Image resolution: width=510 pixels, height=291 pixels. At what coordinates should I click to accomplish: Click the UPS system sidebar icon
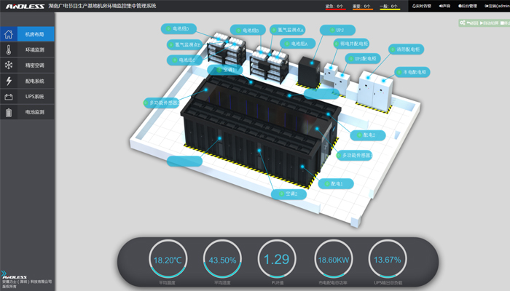9,97
